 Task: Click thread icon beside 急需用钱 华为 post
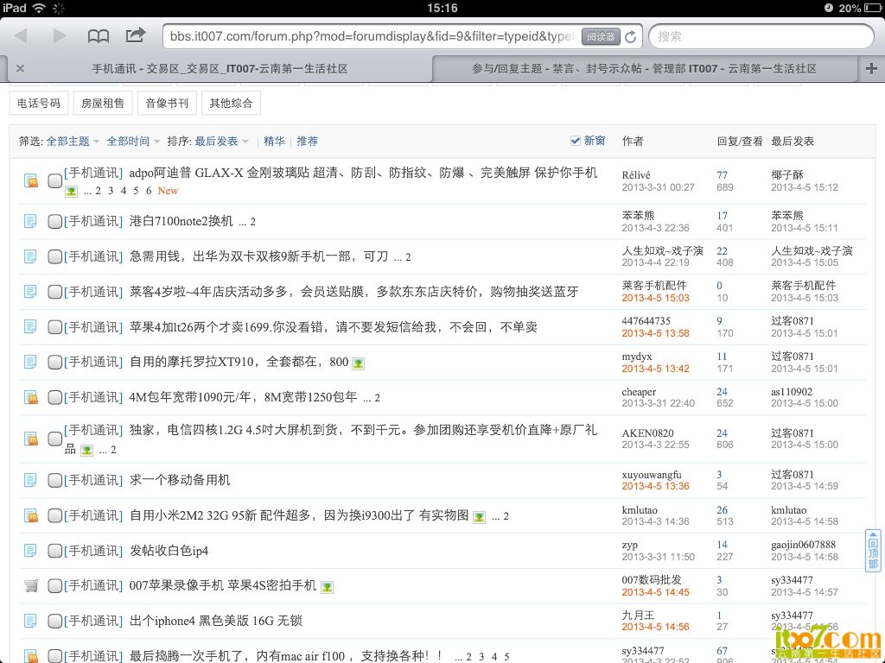(x=30, y=256)
